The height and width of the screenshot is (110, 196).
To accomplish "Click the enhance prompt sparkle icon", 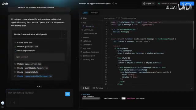I will pos(14,103).
